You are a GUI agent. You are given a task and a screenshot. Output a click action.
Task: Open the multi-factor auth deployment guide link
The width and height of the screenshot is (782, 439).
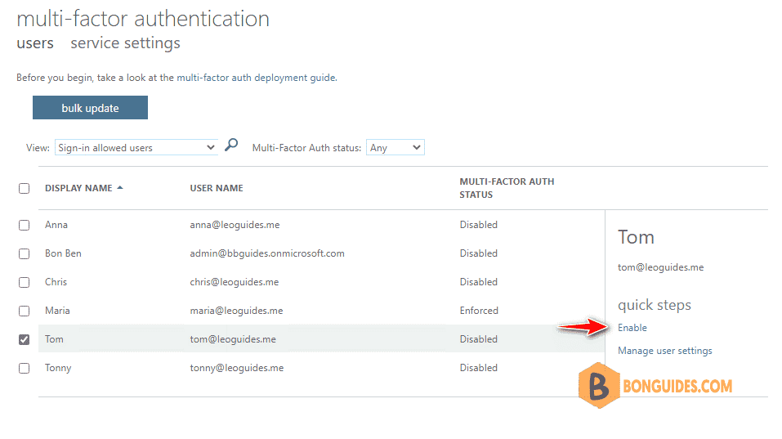[257, 78]
